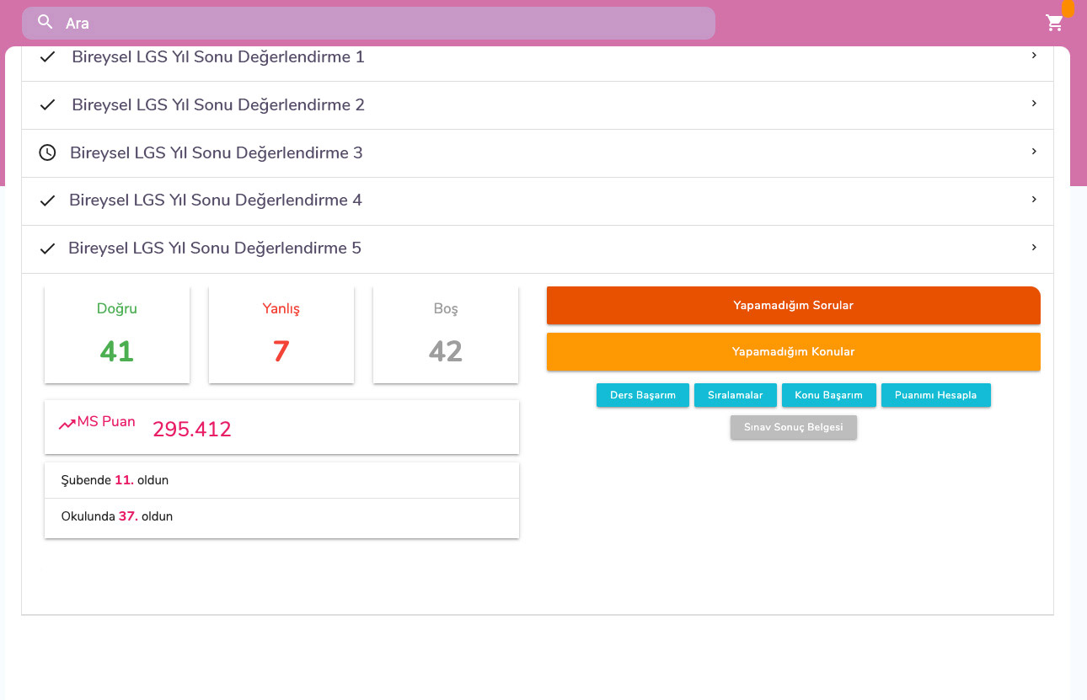Expand Değerlendirme 3 using its chevron

point(1034,152)
